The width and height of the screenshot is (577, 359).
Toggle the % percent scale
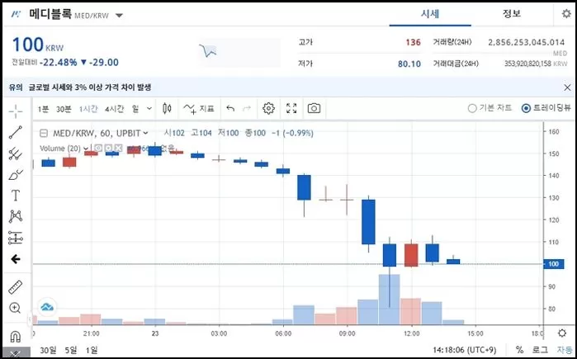tap(519, 349)
